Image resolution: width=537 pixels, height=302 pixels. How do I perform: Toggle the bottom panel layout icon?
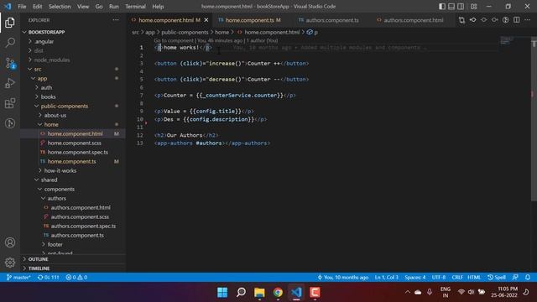(451, 7)
